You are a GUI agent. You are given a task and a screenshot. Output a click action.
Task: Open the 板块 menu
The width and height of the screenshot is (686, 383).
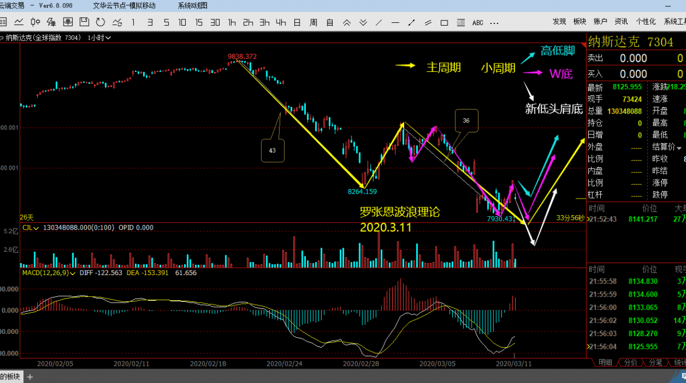coord(580,22)
